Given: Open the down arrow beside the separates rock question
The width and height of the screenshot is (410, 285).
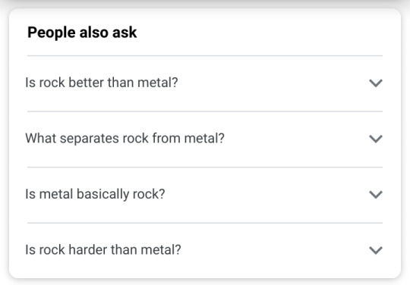Looking at the screenshot, I should [x=376, y=139].
